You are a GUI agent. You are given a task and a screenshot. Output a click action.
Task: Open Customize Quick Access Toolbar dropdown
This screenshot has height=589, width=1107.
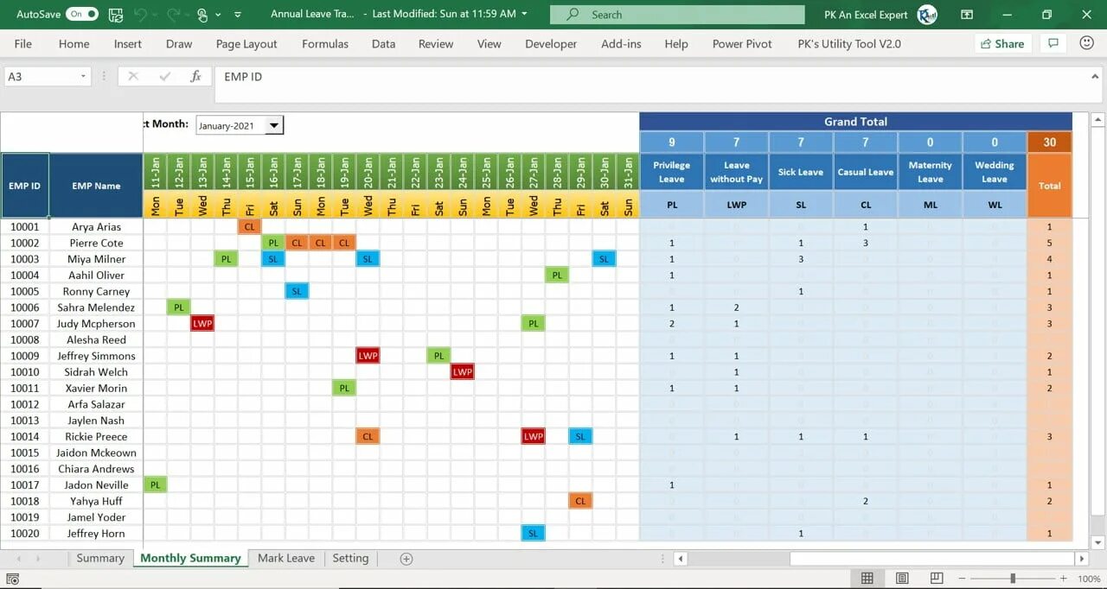coord(238,15)
